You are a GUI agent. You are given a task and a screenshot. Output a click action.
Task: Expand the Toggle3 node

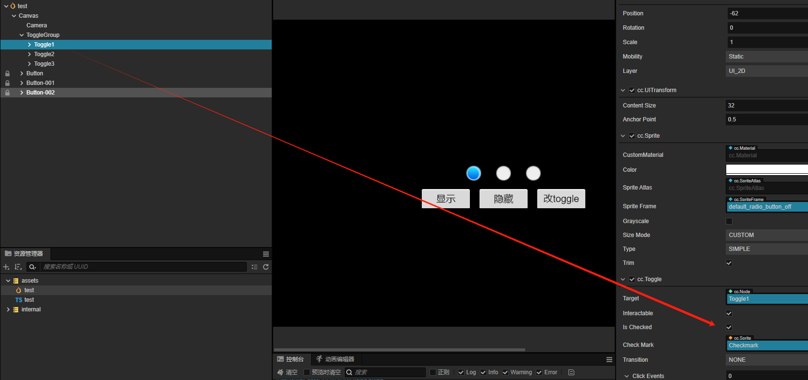point(29,64)
